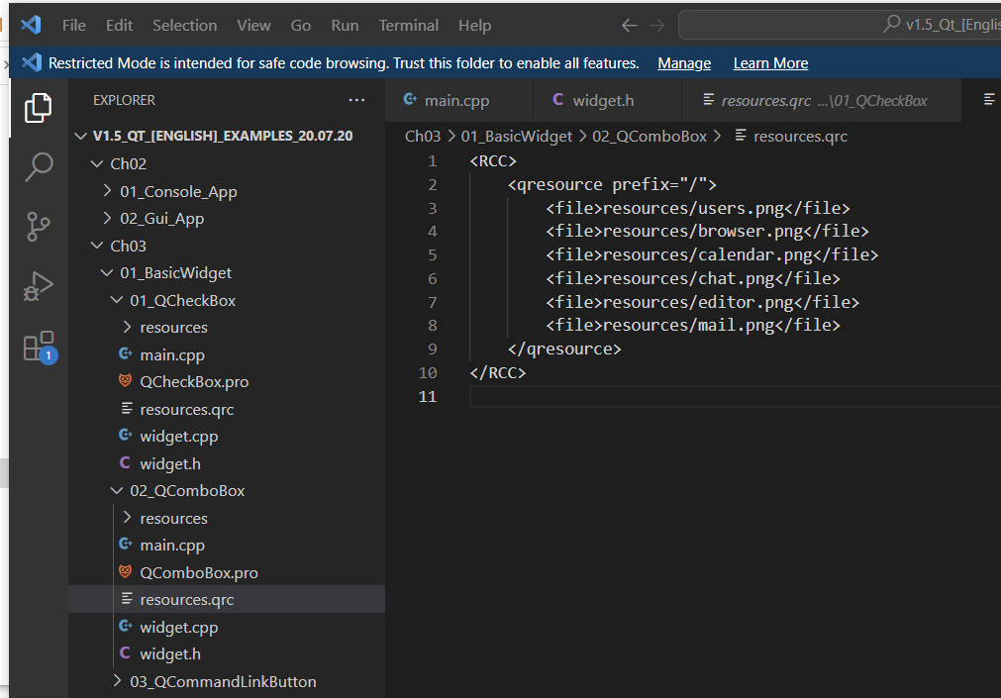This screenshot has height=698, width=1001.
Task: Click editor line 11 empty line
Action: click(734, 396)
